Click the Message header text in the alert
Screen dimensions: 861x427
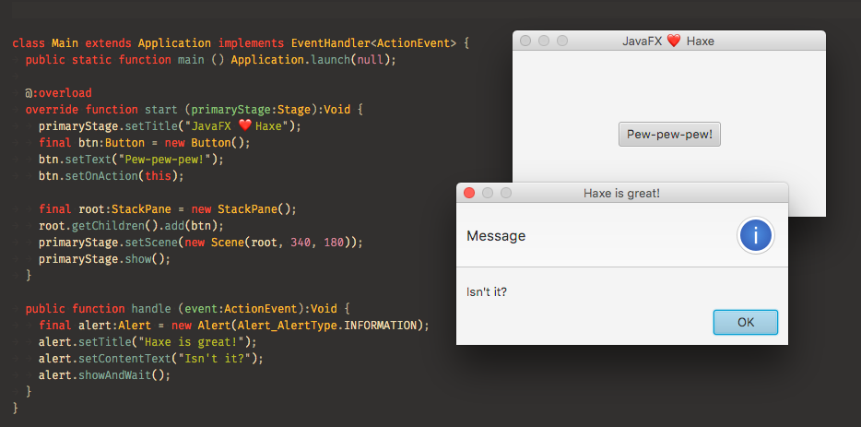[x=496, y=236]
